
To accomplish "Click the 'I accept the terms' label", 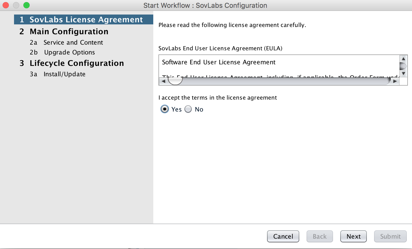I will coord(218,98).
